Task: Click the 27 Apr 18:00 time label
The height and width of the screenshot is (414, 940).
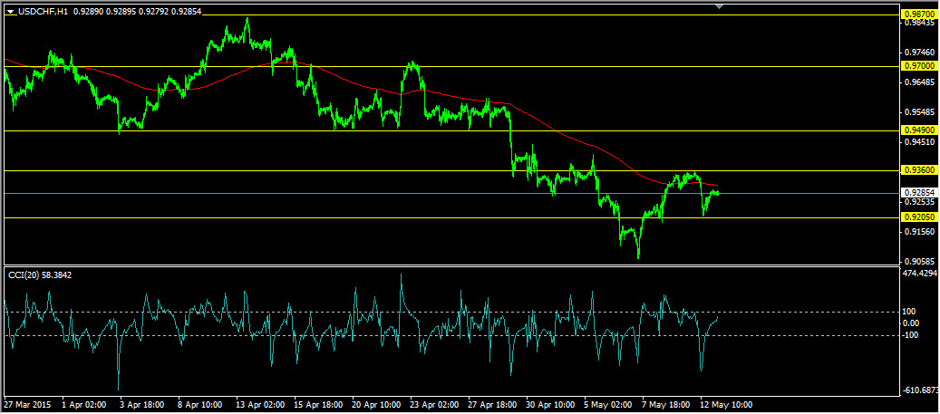Action: point(494,404)
